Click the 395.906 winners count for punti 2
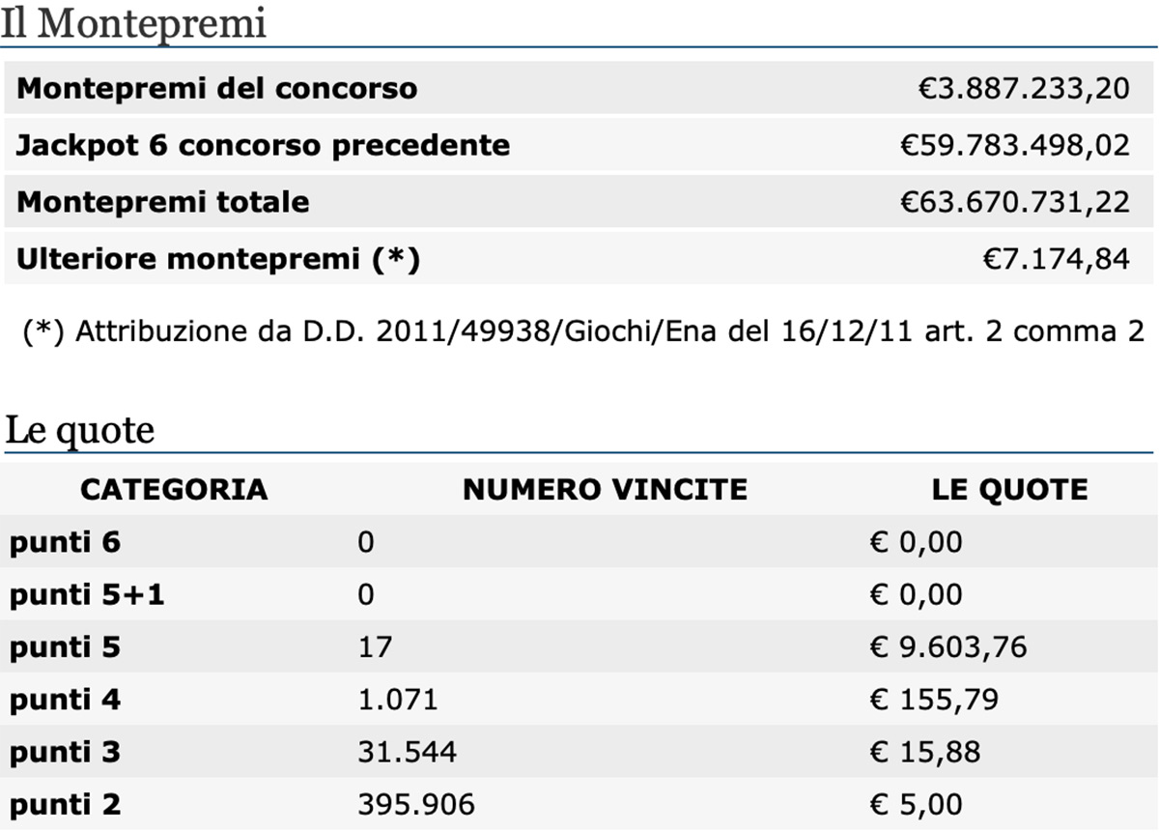The image size is (1159, 832). [x=416, y=804]
